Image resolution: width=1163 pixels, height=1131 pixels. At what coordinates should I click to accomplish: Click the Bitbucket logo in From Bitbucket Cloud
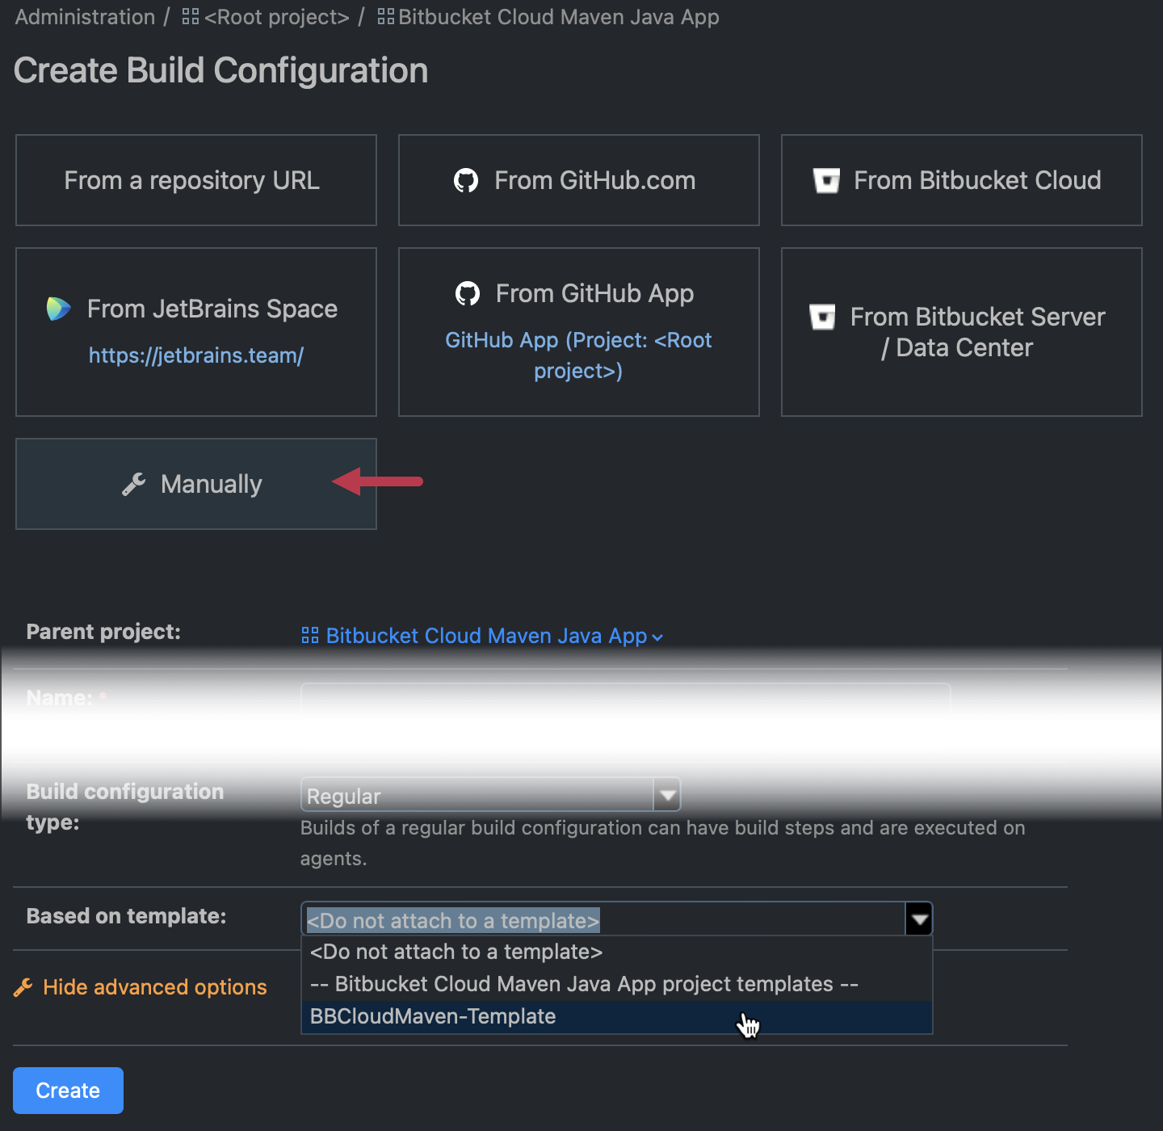tap(826, 180)
